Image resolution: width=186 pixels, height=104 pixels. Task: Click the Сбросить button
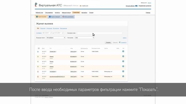pos(115,42)
